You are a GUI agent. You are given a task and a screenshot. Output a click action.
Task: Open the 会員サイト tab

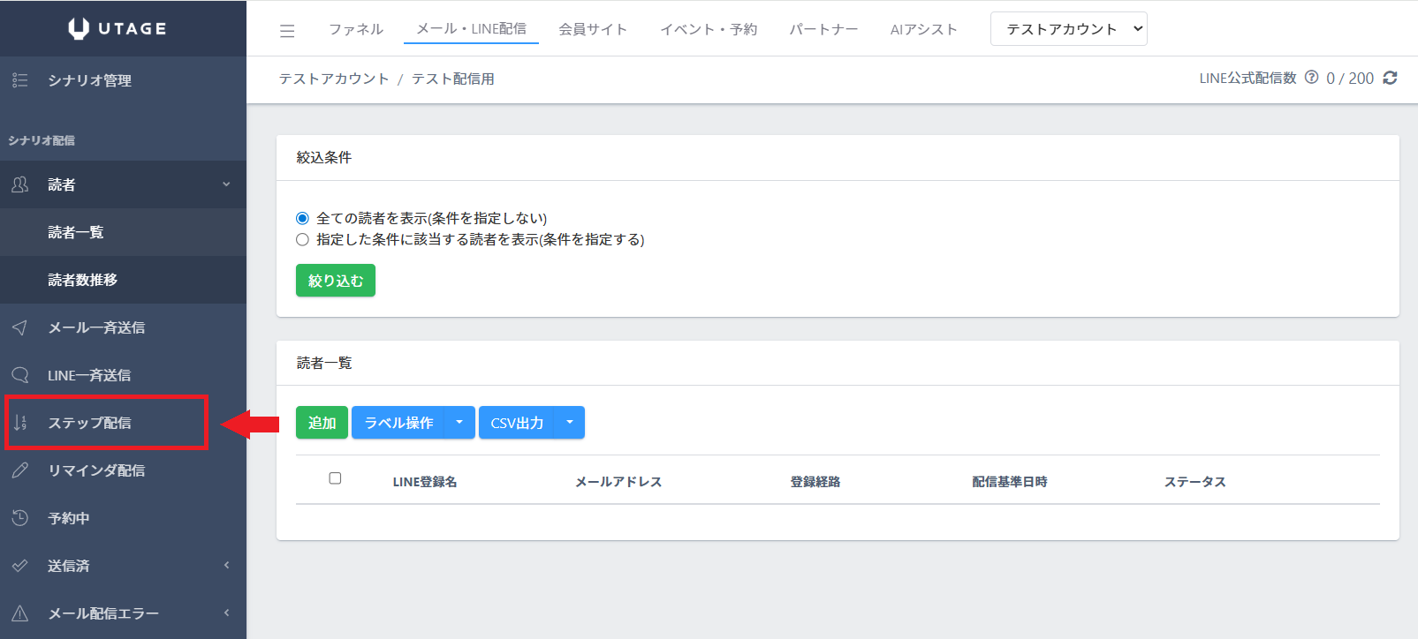(593, 29)
